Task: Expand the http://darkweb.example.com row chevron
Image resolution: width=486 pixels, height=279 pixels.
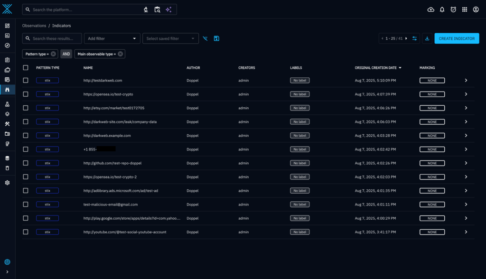Action: coord(466,136)
